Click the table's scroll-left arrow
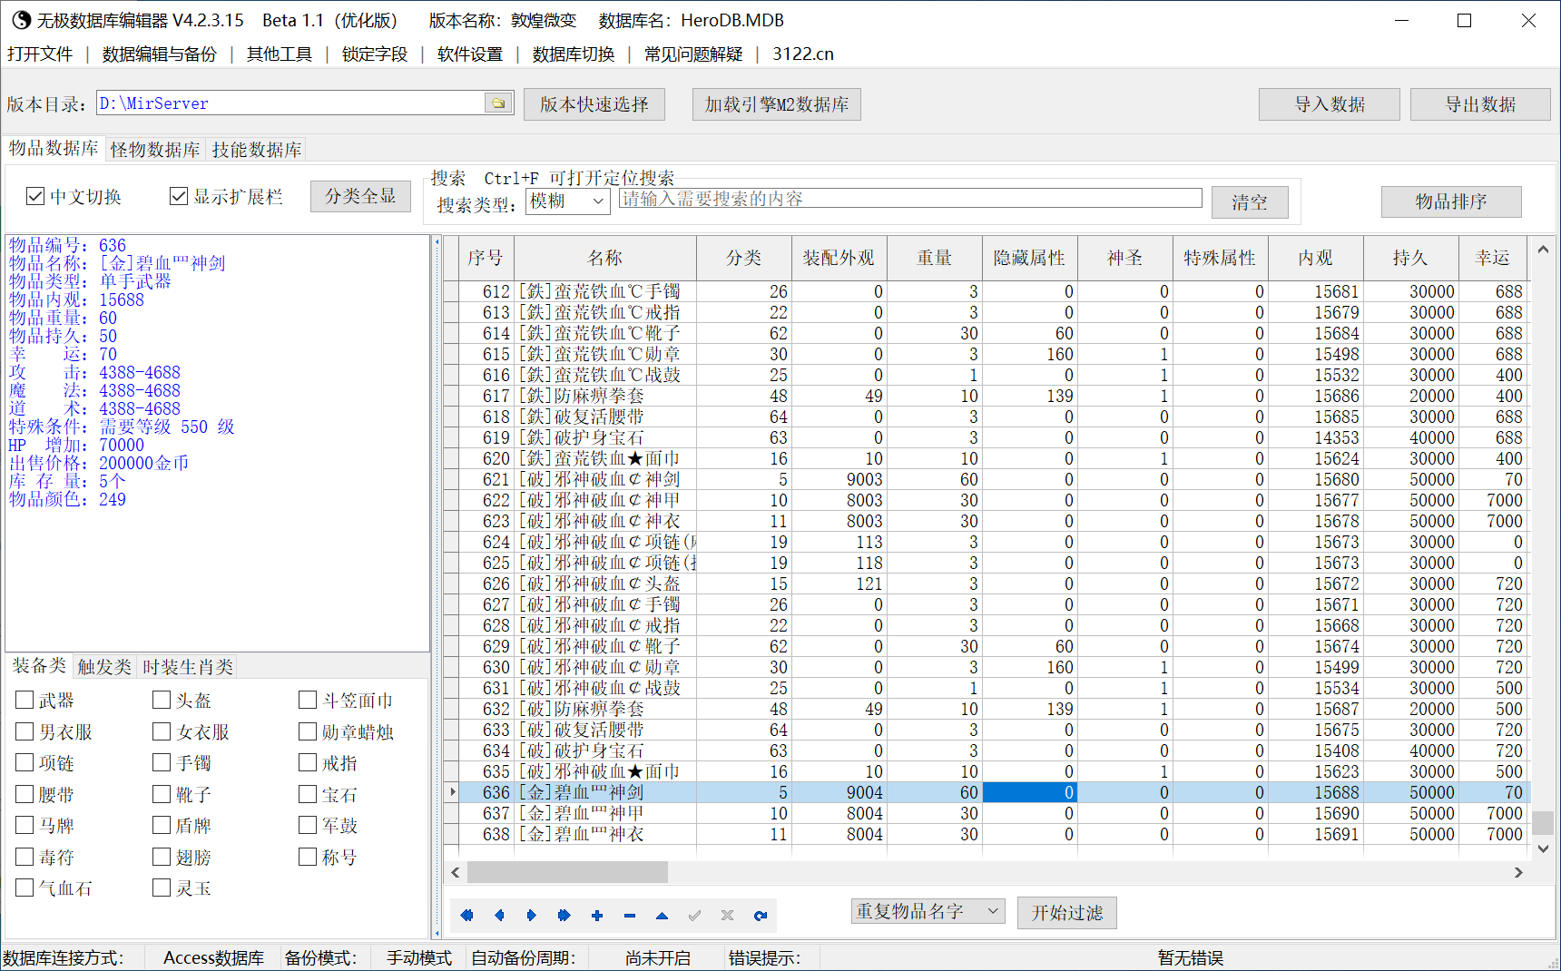Screen dimensions: 1561x971 coord(456,872)
